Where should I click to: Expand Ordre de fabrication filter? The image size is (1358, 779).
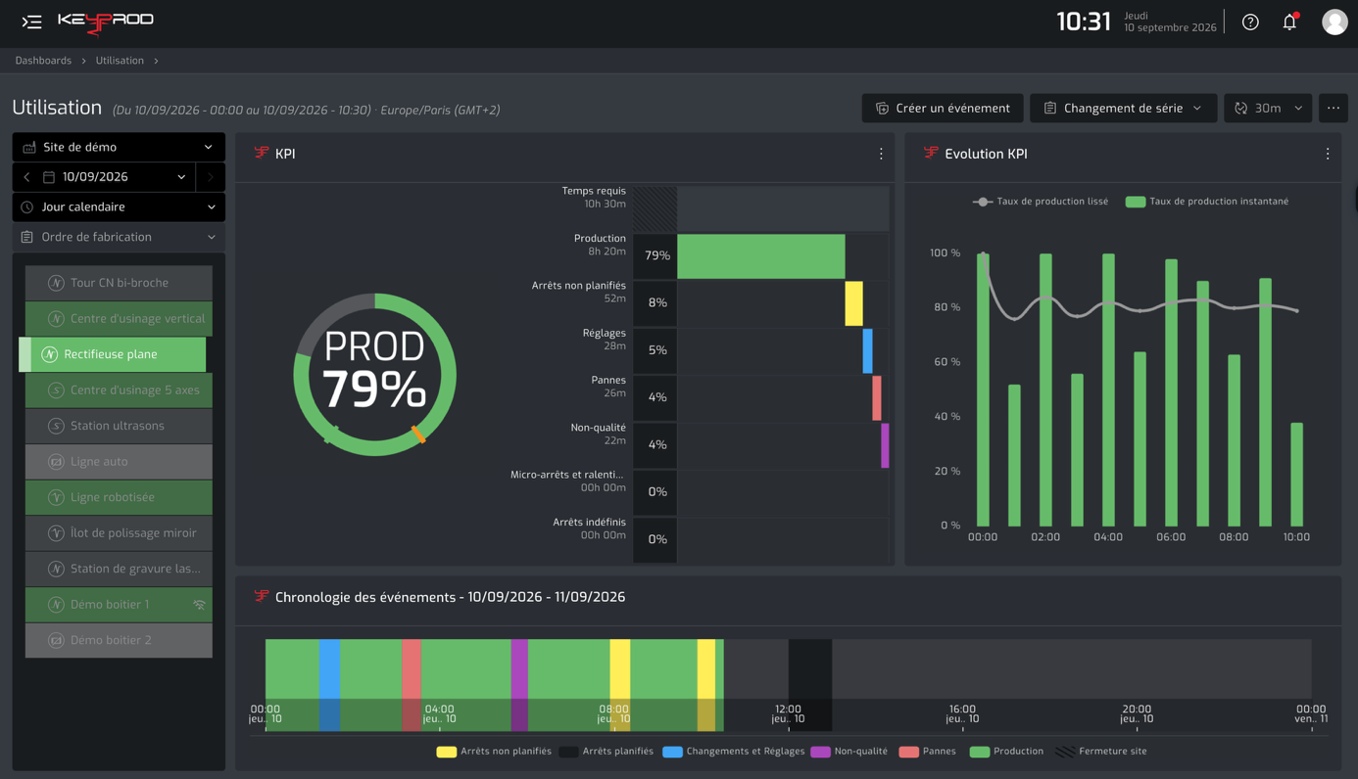tap(119, 237)
